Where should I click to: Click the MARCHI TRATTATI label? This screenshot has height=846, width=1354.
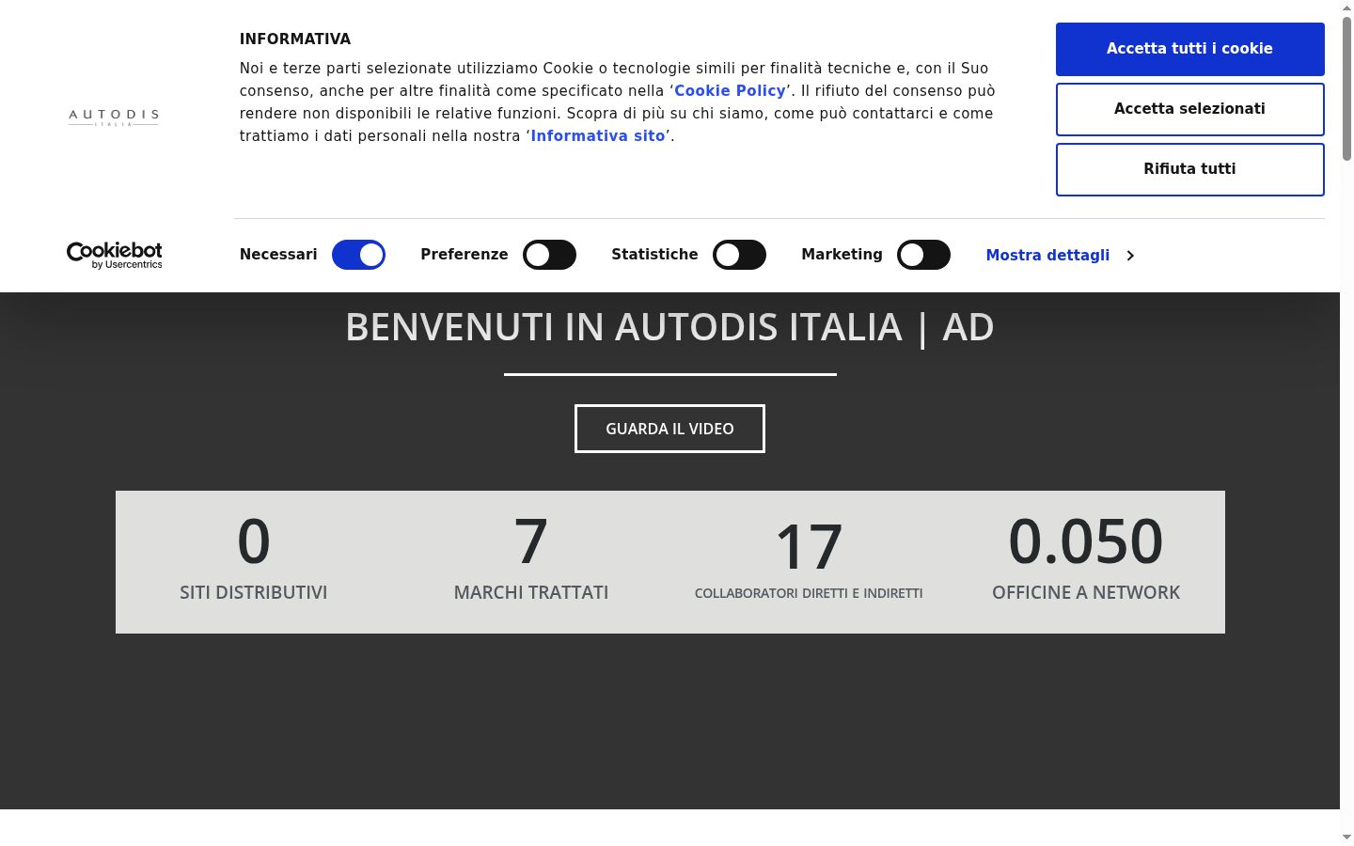point(531,592)
